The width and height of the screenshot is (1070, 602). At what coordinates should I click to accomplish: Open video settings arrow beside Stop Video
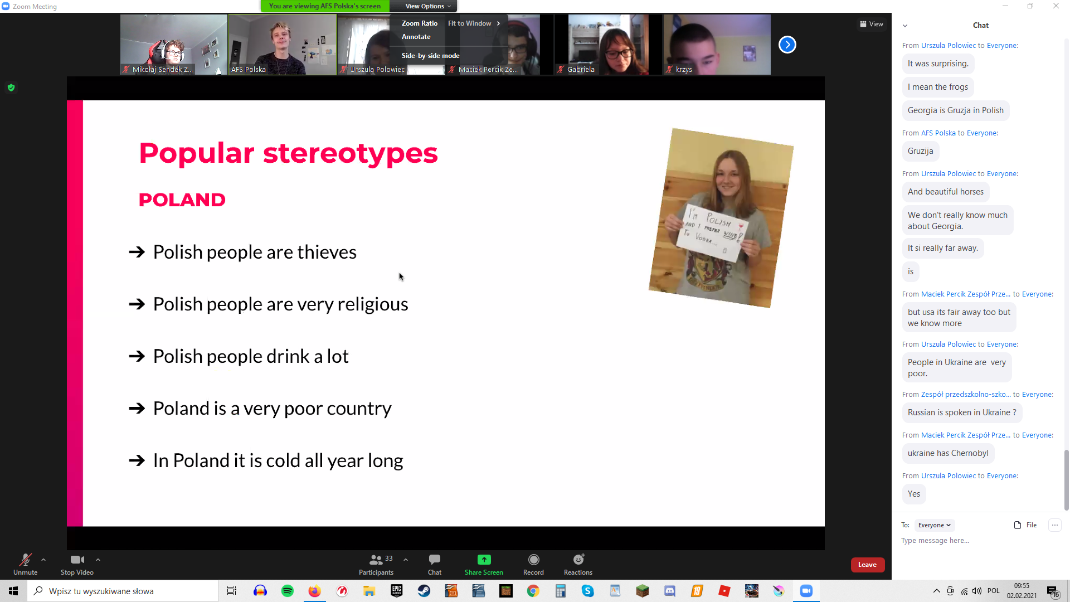click(98, 560)
